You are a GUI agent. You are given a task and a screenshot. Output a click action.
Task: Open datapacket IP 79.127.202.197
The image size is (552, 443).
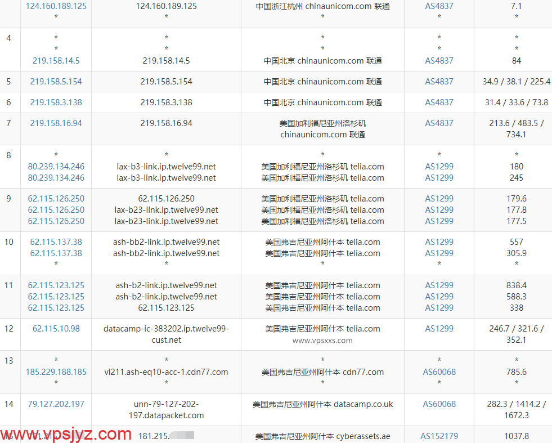(56, 404)
